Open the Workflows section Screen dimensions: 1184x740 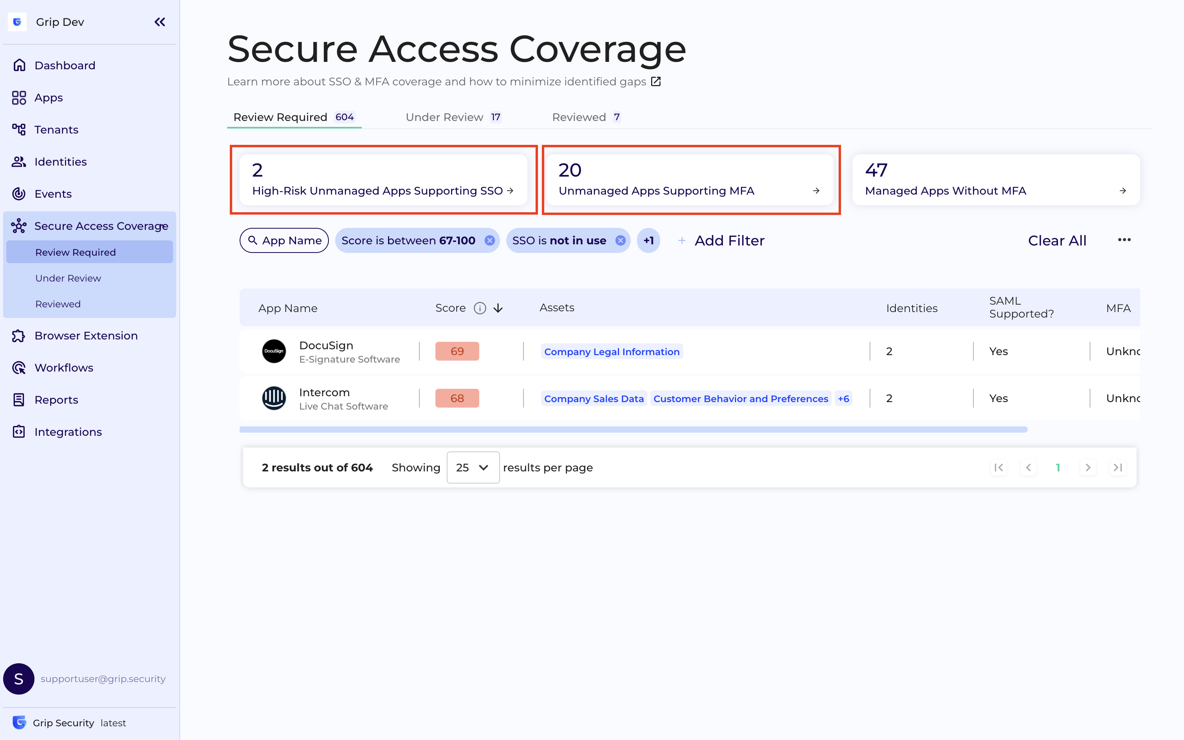tap(63, 368)
